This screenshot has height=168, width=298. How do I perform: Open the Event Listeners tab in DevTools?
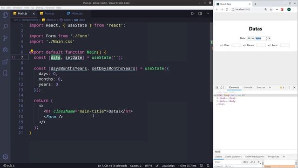(x=233, y=157)
